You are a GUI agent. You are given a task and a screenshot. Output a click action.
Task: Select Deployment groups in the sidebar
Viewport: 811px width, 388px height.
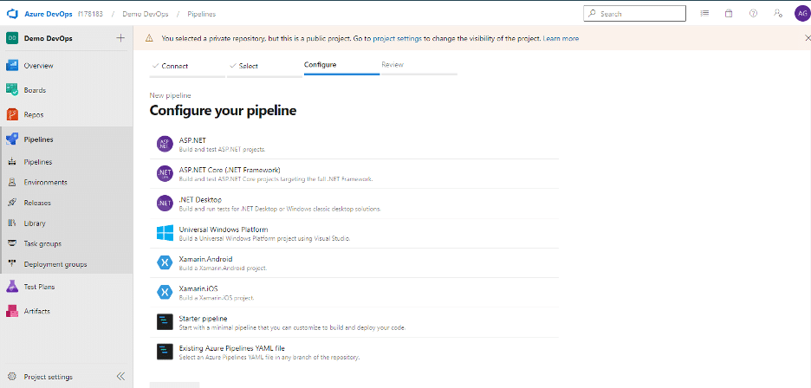55,264
